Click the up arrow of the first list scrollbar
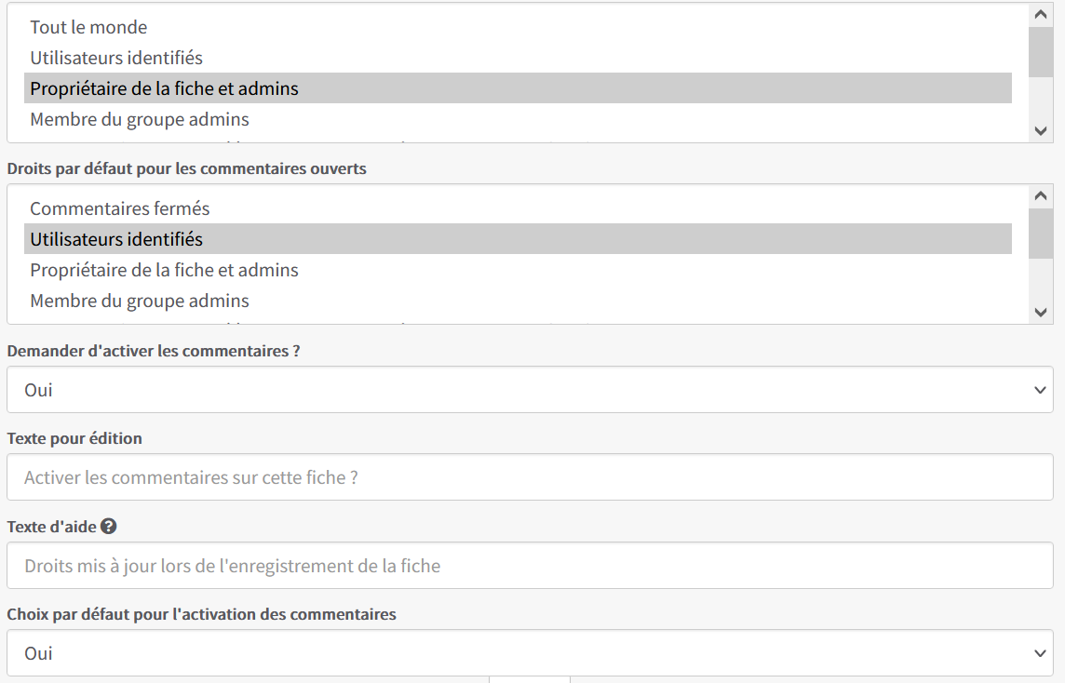This screenshot has width=1065, height=683. (1040, 14)
